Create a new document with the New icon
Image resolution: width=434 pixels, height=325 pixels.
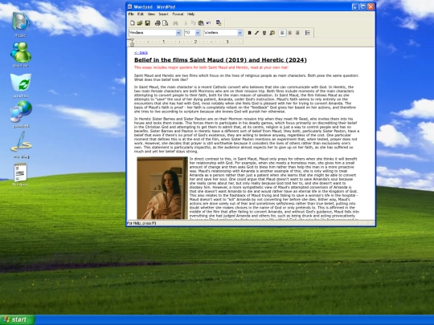[133, 23]
